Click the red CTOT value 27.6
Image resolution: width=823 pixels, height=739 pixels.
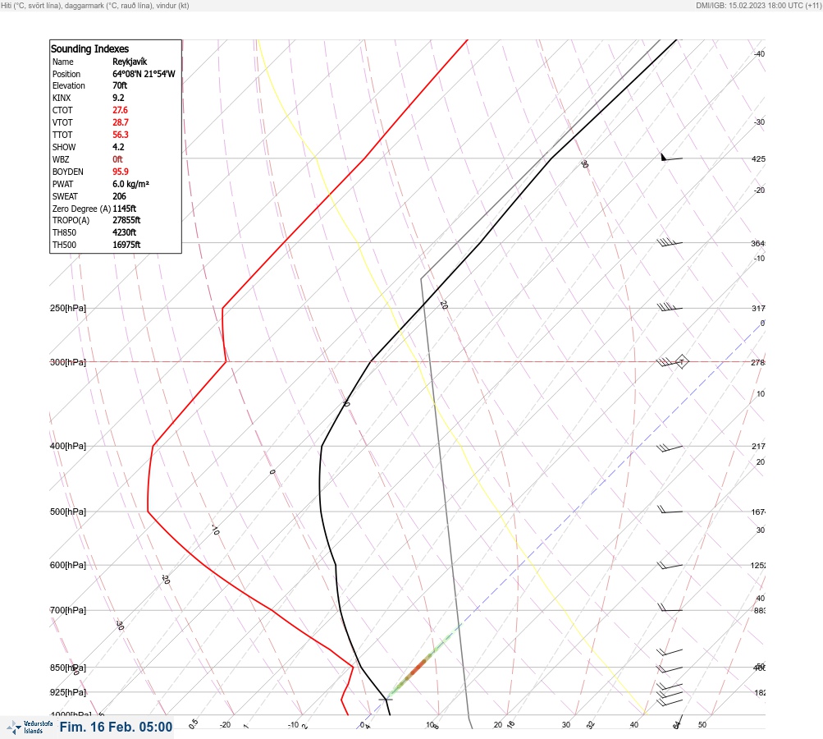click(x=120, y=110)
